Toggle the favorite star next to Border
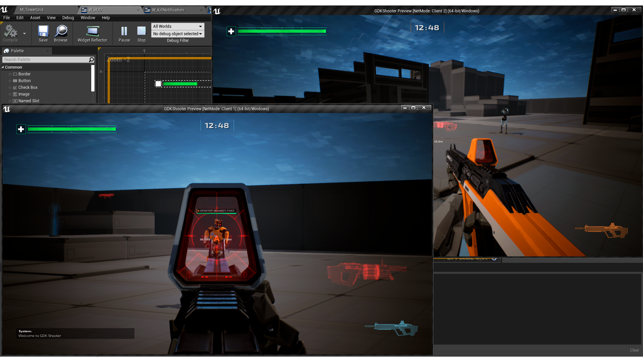Image resolution: width=643 pixels, height=362 pixels. click(10, 74)
